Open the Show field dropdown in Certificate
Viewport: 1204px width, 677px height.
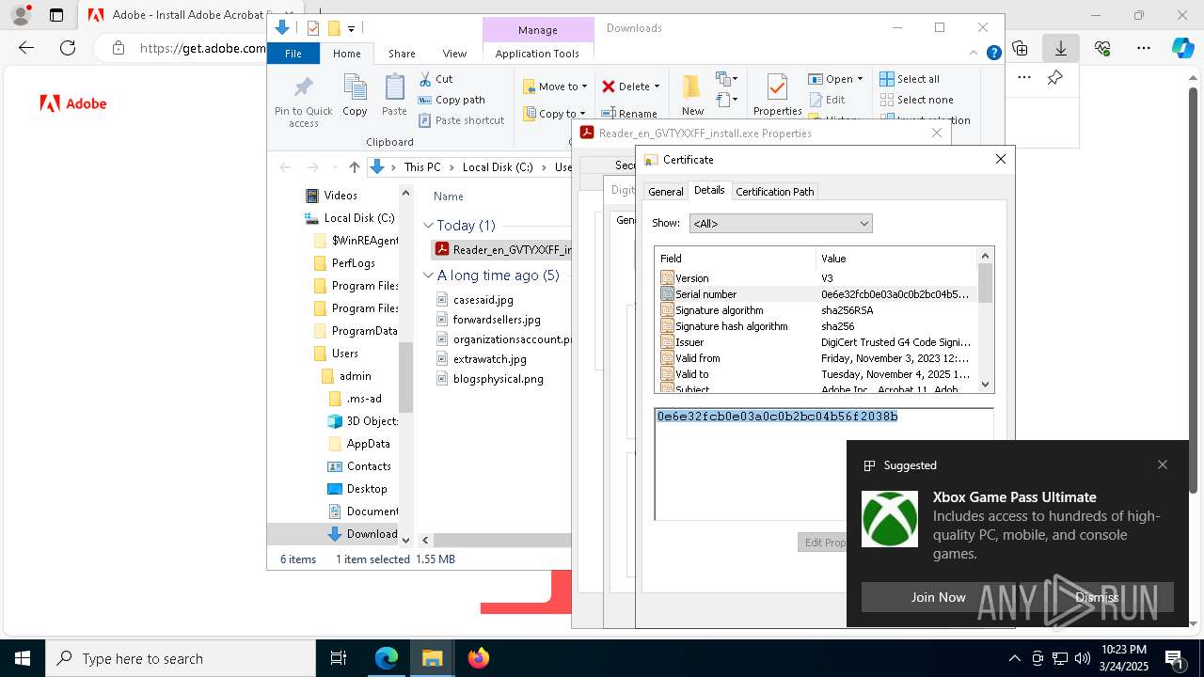tap(781, 224)
